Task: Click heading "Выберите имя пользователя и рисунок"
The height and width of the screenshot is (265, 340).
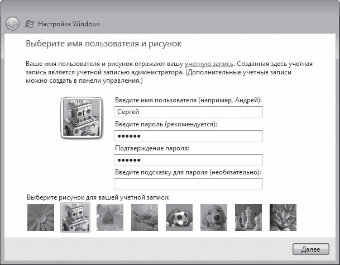Action: 104,43
